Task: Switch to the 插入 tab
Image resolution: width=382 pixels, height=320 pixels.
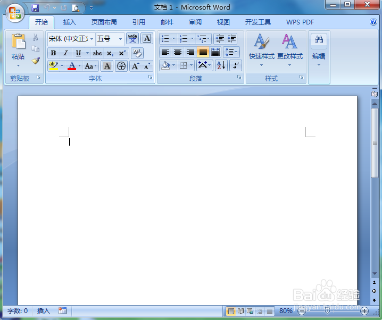Action: 70,22
